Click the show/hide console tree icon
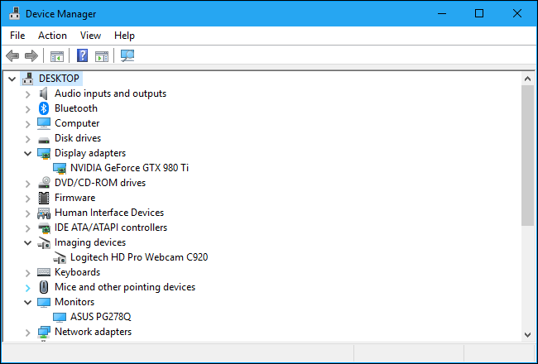The image size is (538, 364). pyautogui.click(x=57, y=56)
